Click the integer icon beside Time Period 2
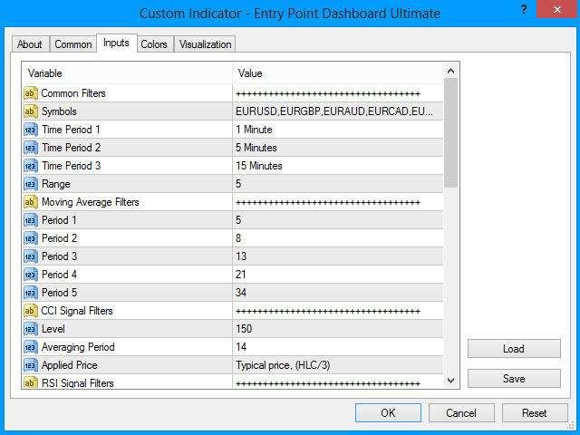The image size is (580, 435). 31,148
